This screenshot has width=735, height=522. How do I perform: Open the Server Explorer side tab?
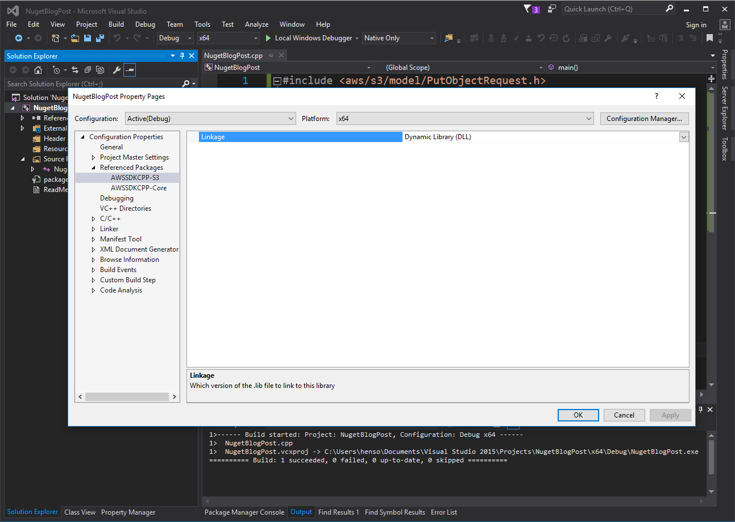pyautogui.click(x=725, y=108)
